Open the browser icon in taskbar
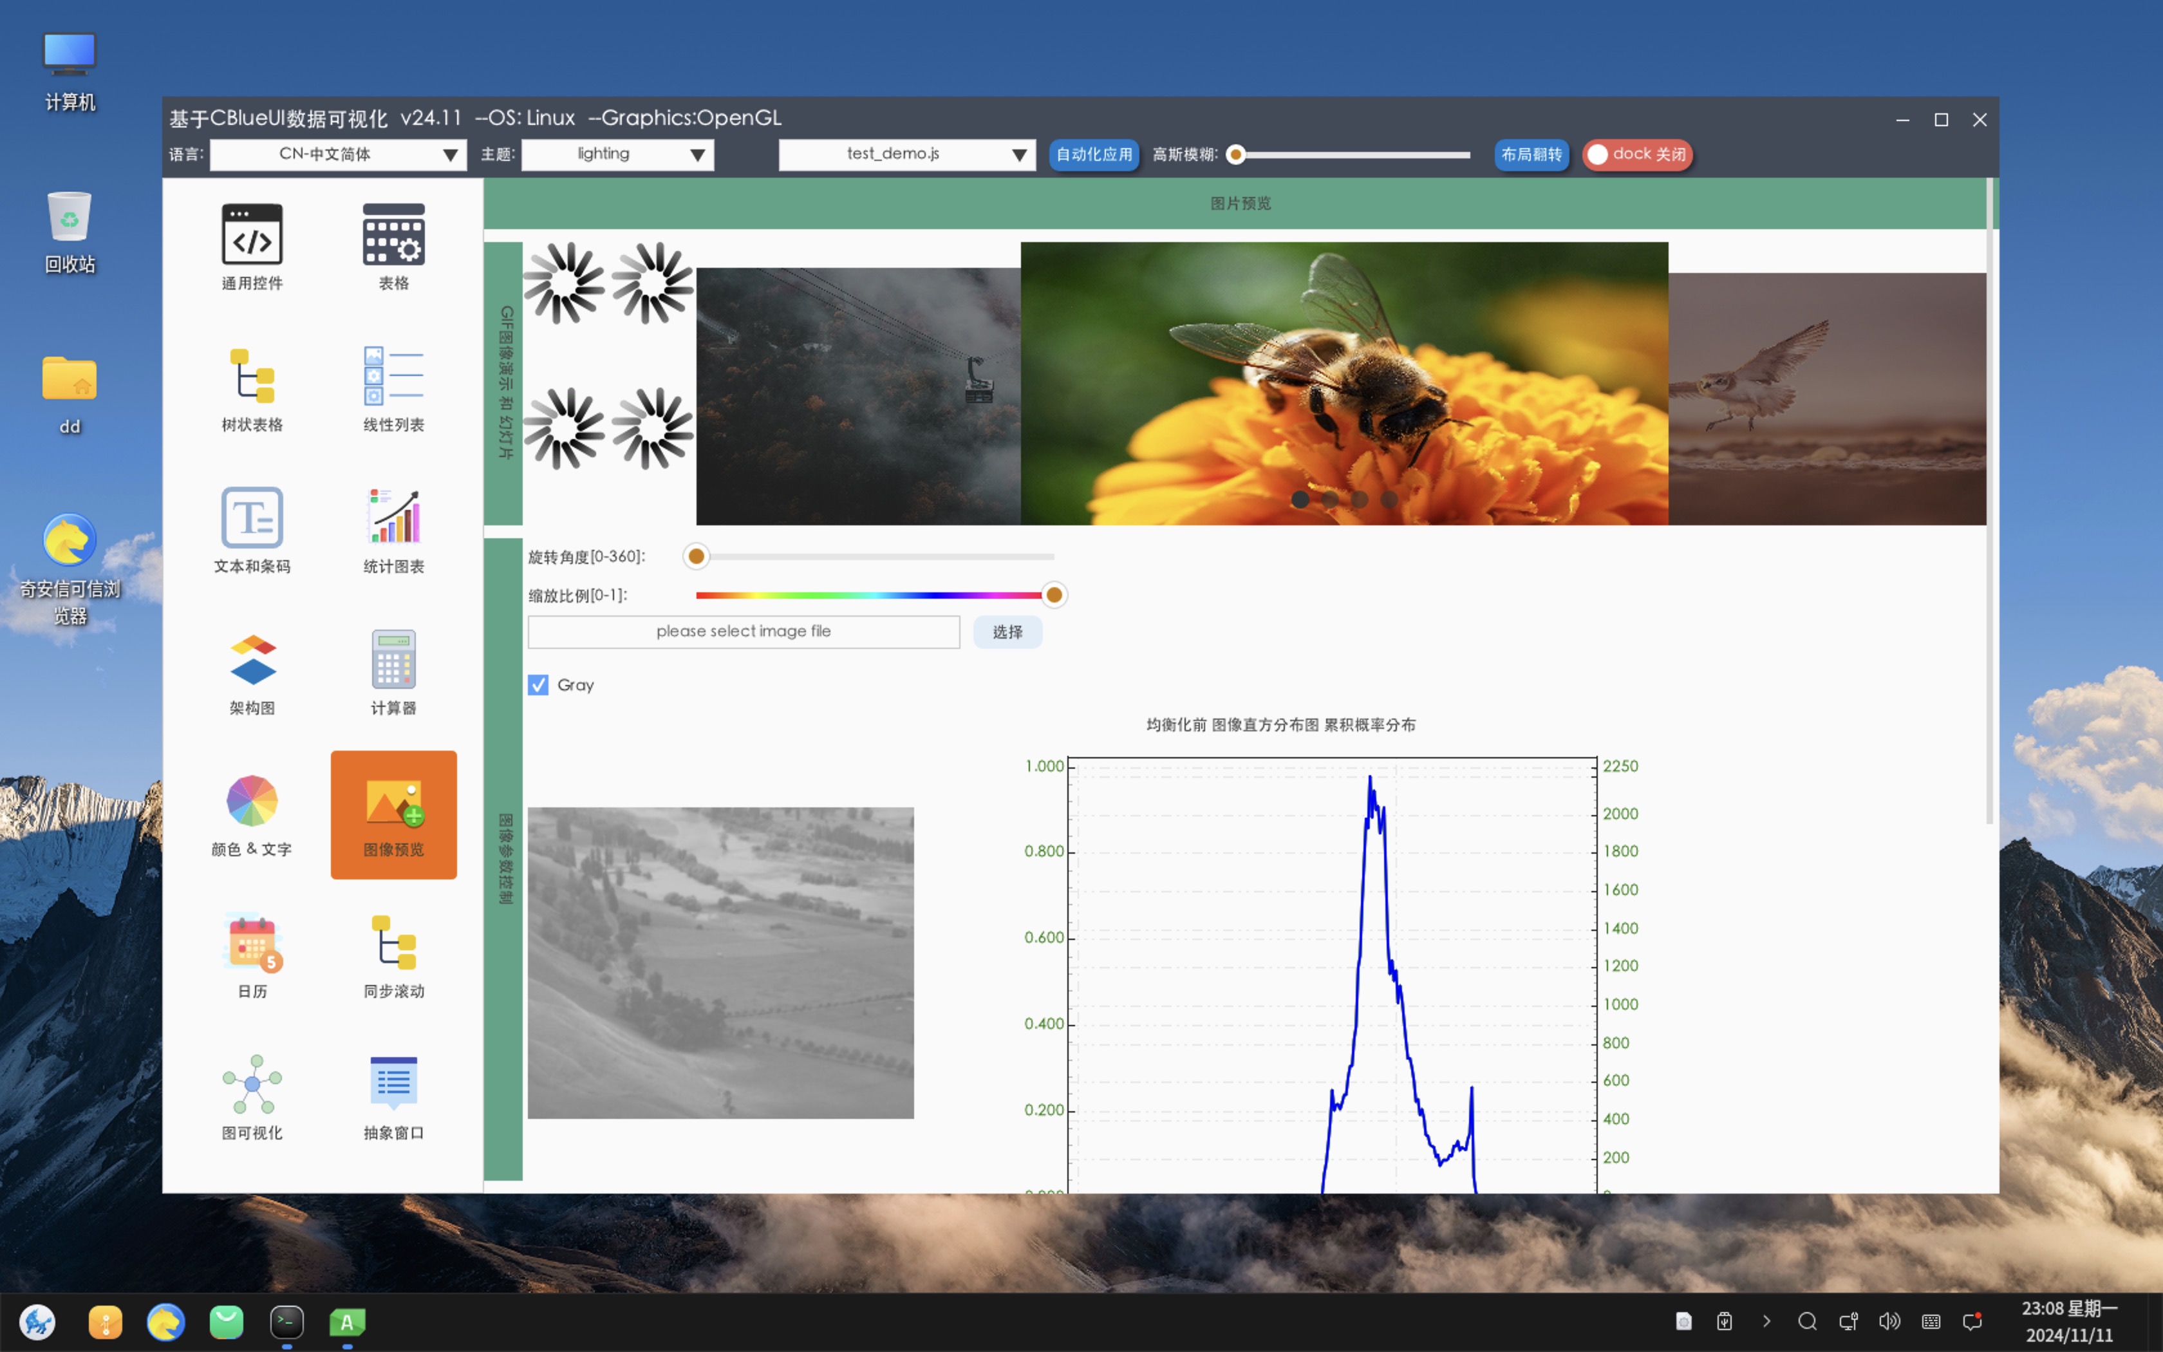The width and height of the screenshot is (2163, 1352). pos(165,1322)
